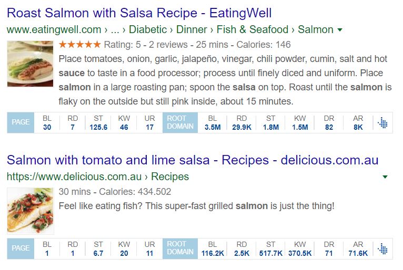Image resolution: width=403 pixels, height=270 pixels.
Task: Open the domain rating value 82
Action: pos(329,127)
